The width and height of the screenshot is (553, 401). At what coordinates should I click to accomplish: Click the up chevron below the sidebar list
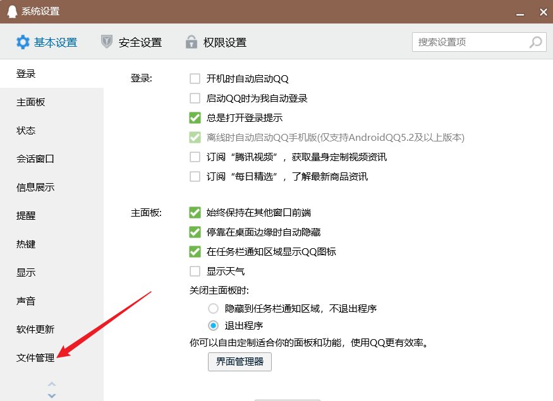(x=52, y=385)
